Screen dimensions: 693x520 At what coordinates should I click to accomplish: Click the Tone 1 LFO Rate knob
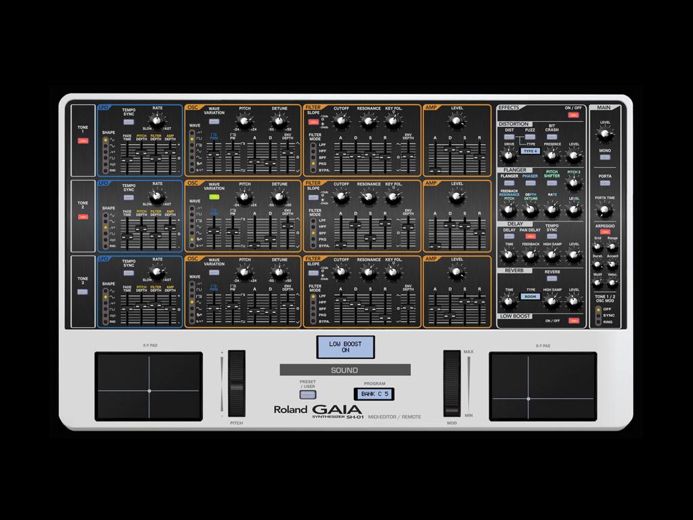(x=156, y=121)
